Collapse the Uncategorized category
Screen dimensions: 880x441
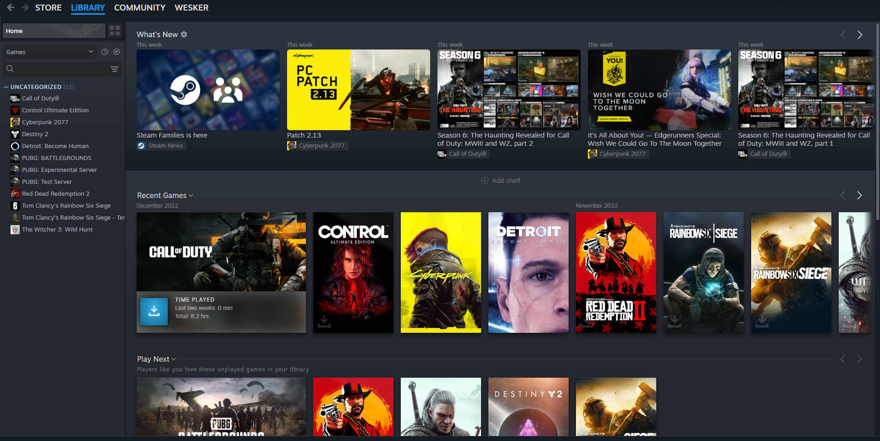point(6,87)
